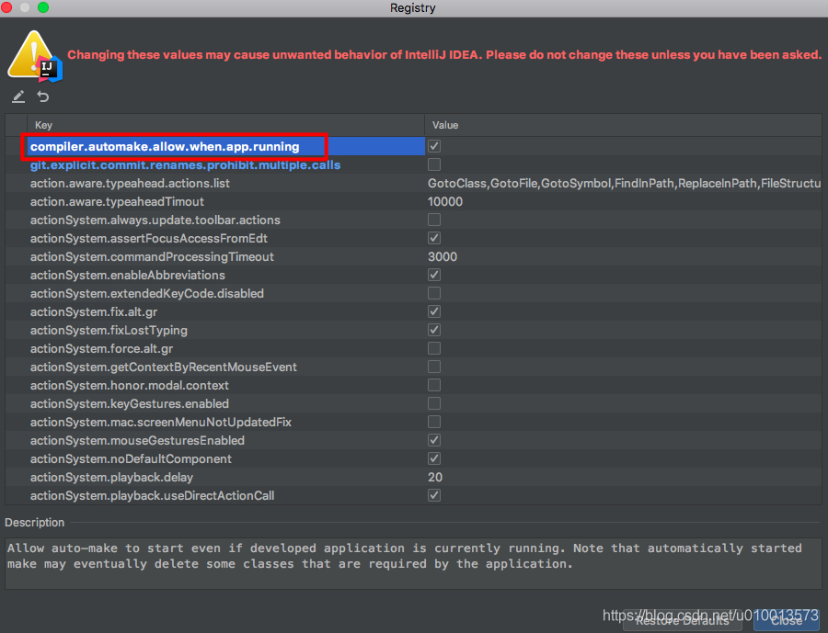Select actionSystem.mac.screenMenuNotUpdatedFix key text

click(160, 422)
